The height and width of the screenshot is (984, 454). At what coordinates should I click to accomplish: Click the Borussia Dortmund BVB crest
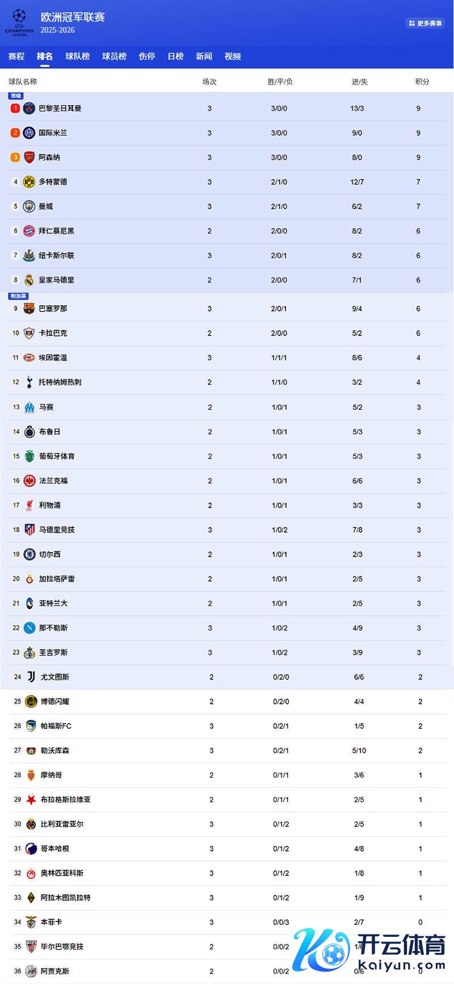[29, 182]
